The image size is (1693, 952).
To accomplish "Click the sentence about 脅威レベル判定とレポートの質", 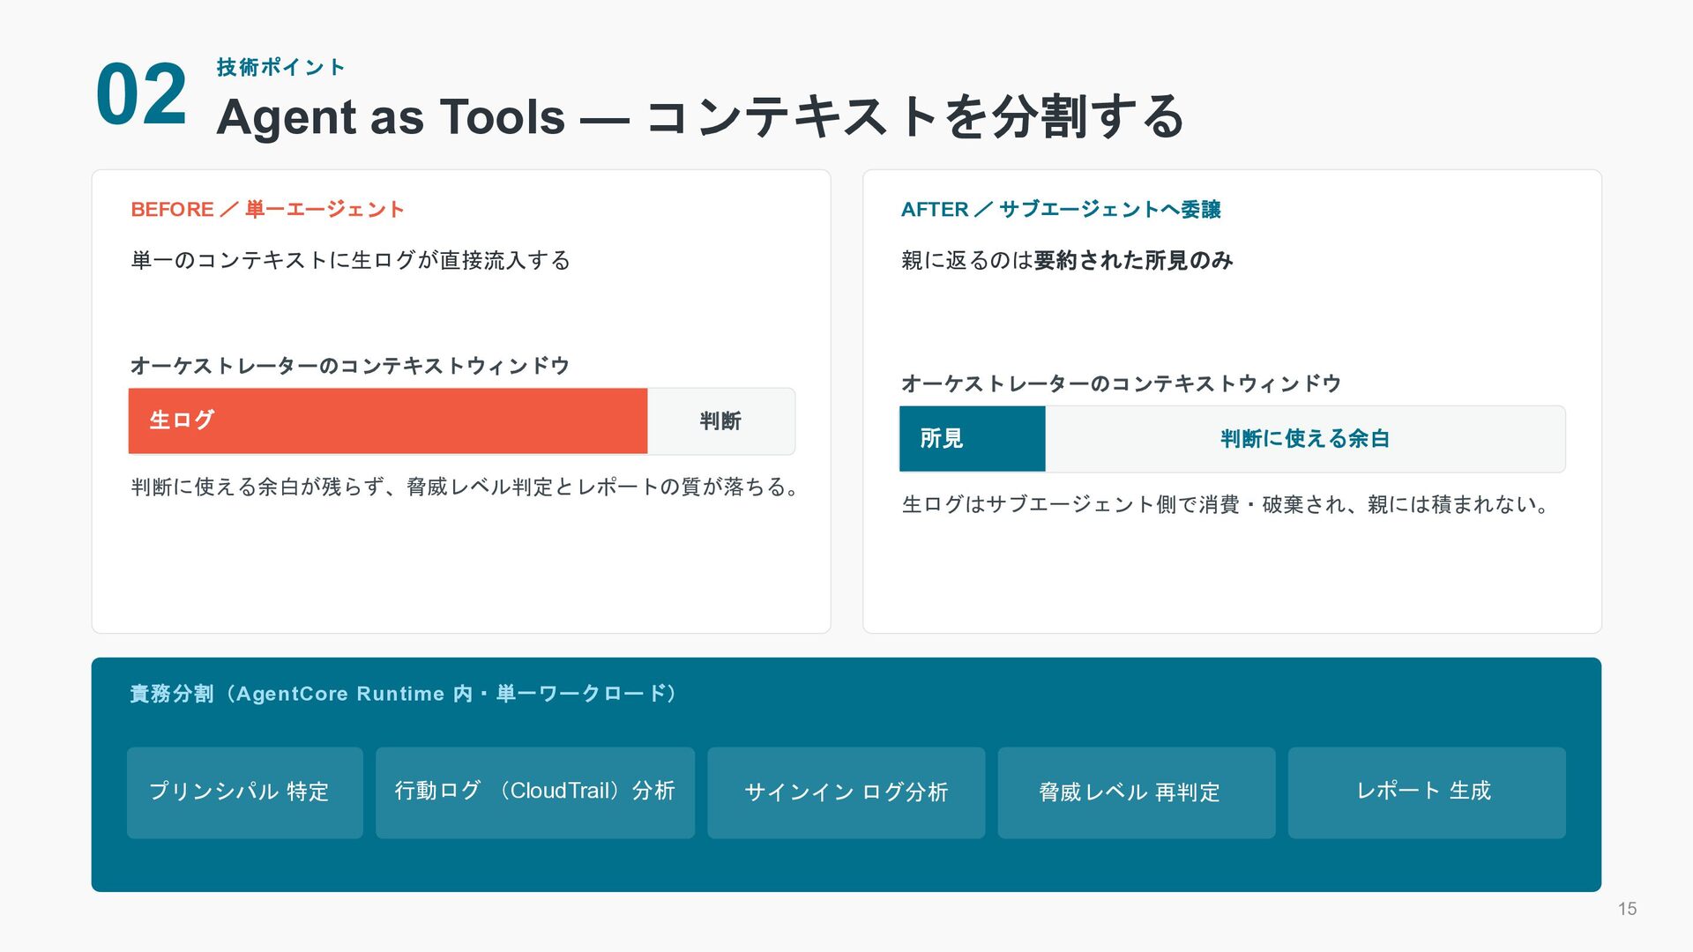I will (466, 487).
